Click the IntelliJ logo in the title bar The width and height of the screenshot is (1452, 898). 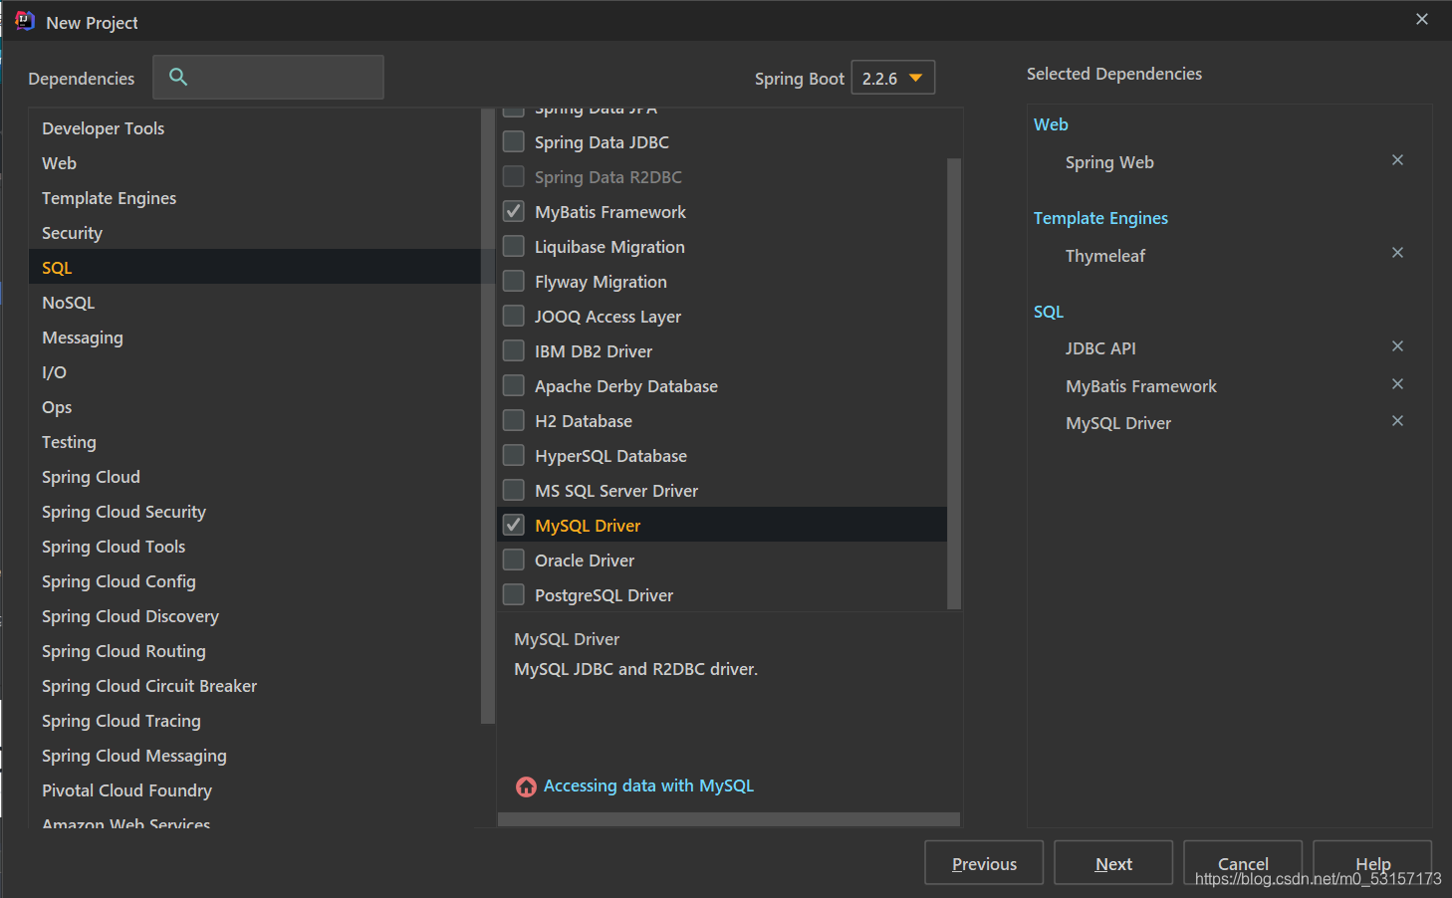pos(25,21)
